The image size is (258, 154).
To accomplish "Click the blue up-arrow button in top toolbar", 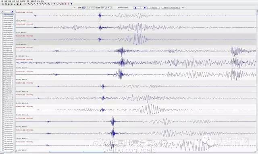I will click(x=135, y=8).
